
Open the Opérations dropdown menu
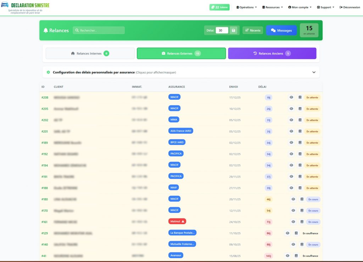coord(246,7)
